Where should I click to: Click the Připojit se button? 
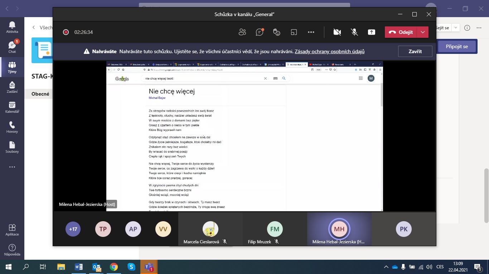pyautogui.click(x=457, y=47)
